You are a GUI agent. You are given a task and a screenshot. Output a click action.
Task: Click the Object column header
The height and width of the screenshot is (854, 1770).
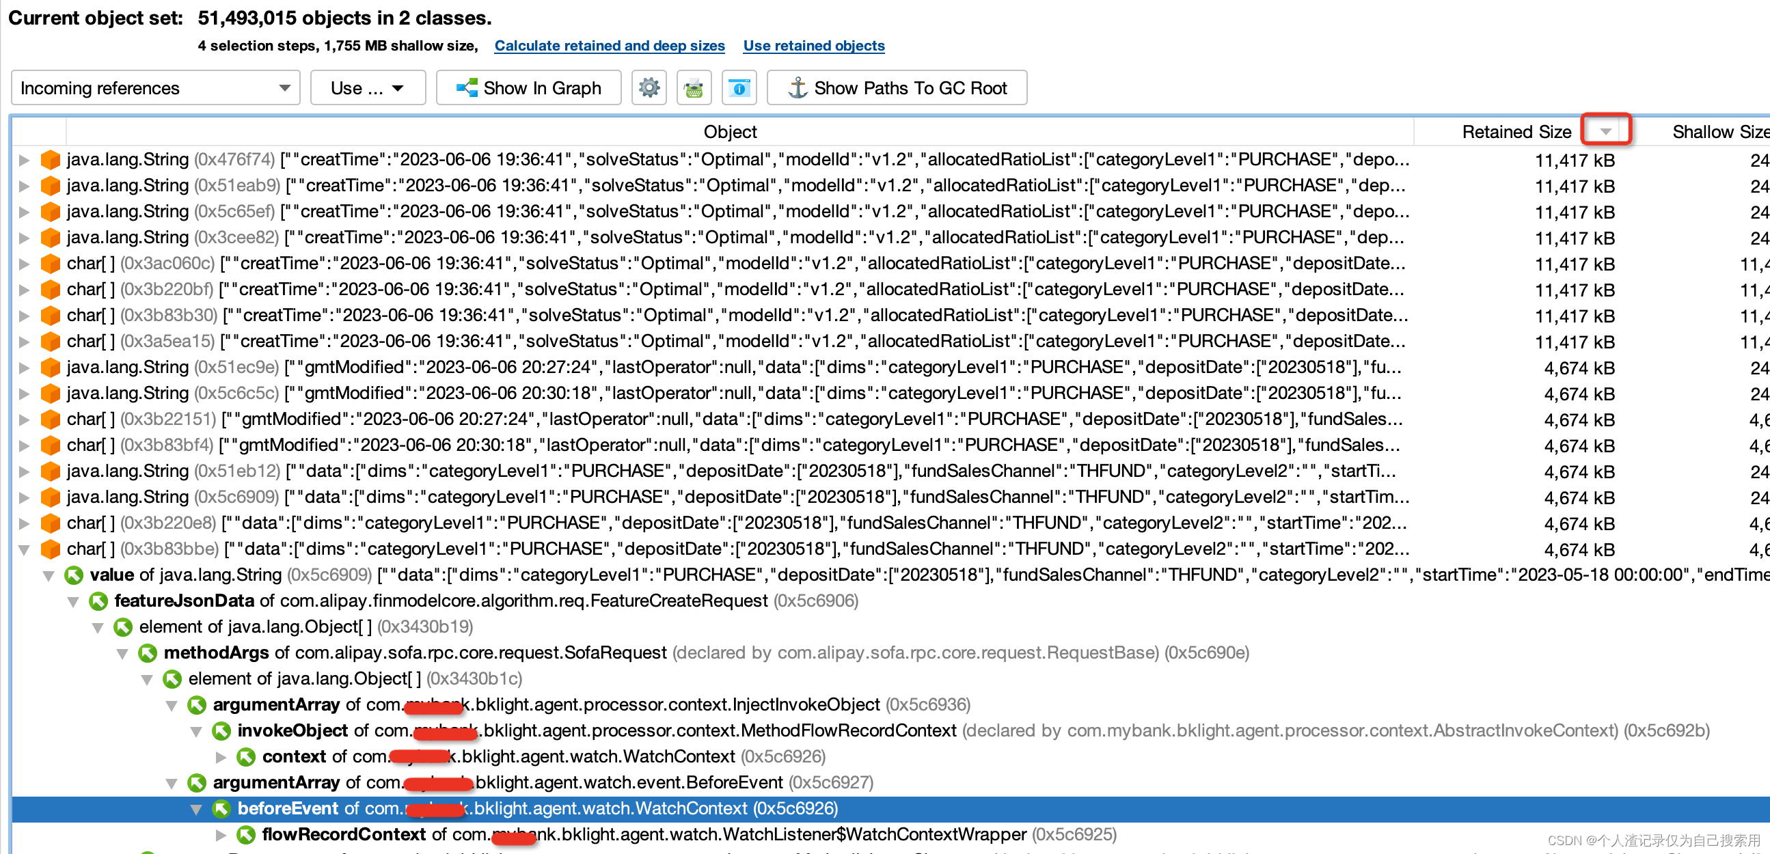click(731, 131)
